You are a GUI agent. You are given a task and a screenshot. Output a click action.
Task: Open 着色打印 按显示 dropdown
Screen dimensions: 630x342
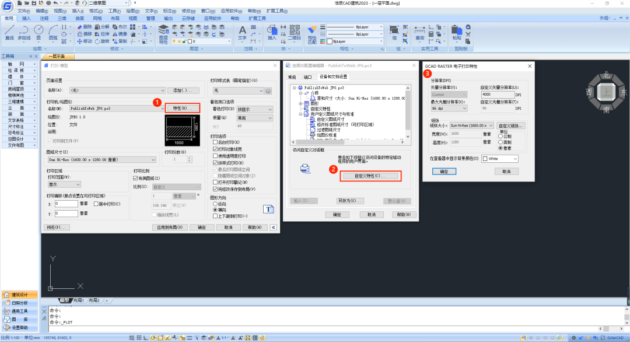(254, 109)
